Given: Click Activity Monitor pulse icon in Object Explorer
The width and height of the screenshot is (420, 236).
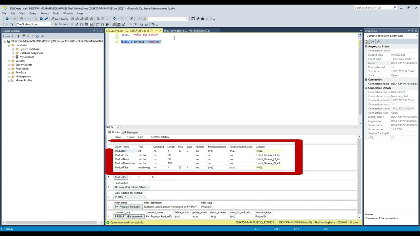Looking at the screenshot, I should pyautogui.click(x=42, y=36).
